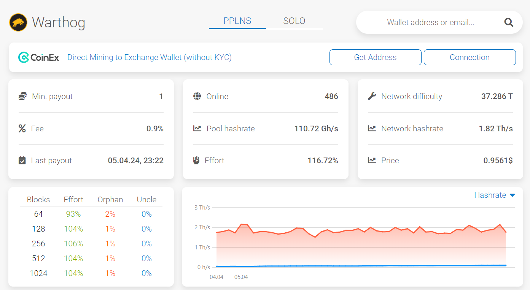Open the Direct Mining to Exchange Wallet link
This screenshot has width=530, height=290.
coord(149,57)
